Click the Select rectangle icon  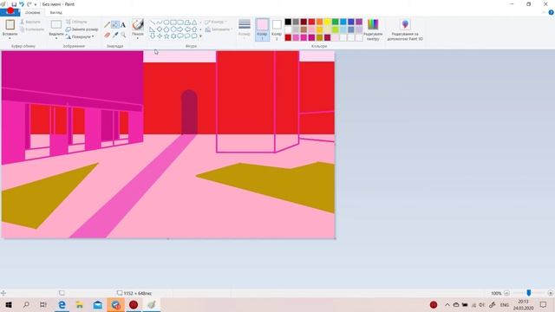pyautogui.click(x=55, y=24)
